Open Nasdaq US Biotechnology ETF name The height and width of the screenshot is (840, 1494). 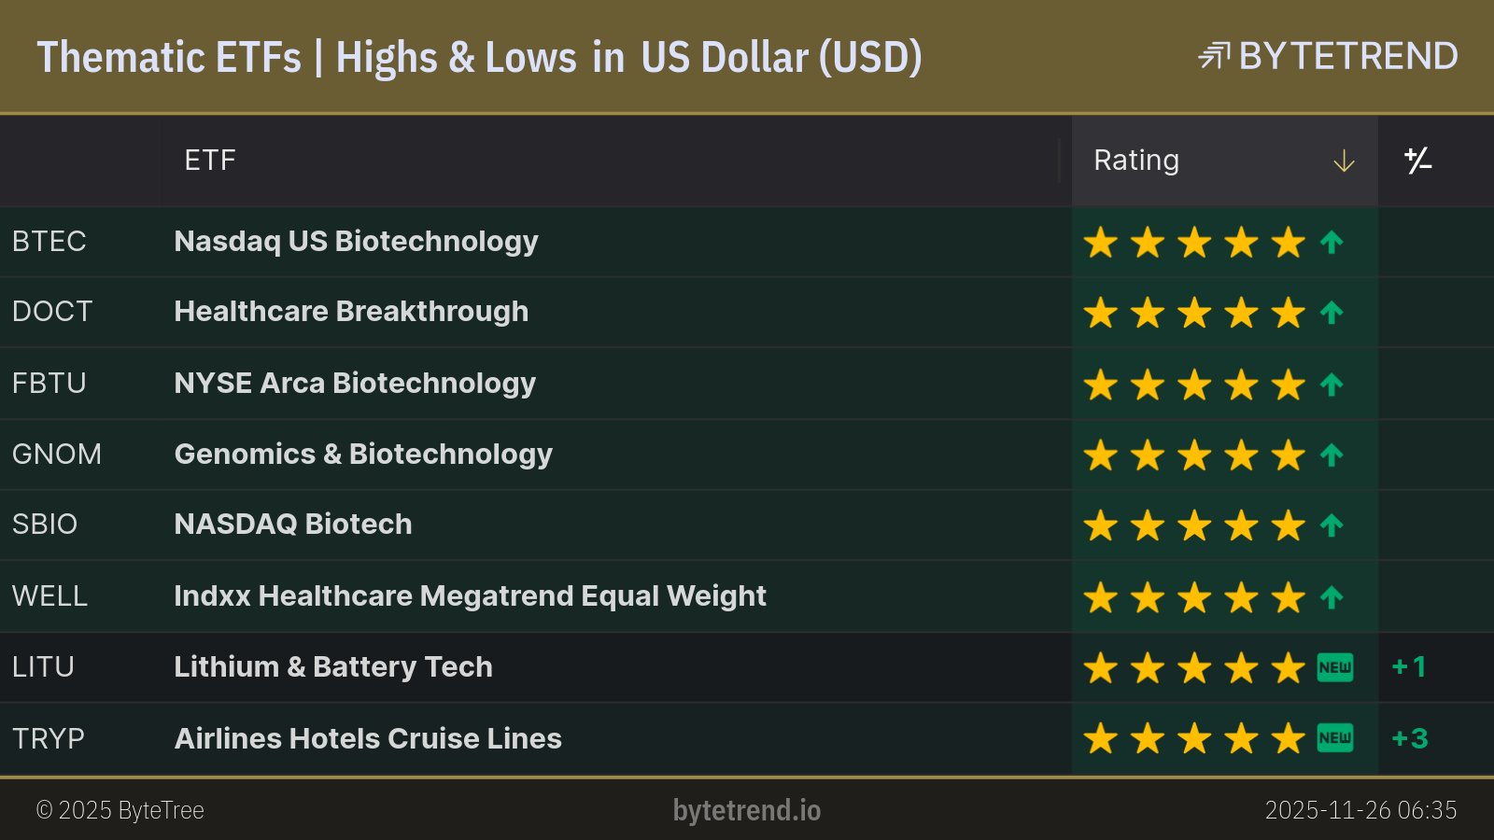356,242
